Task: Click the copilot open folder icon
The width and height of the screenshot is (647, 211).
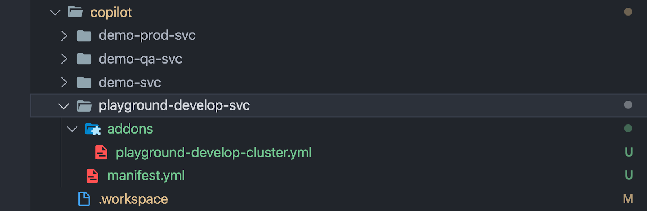Action: tap(76, 12)
